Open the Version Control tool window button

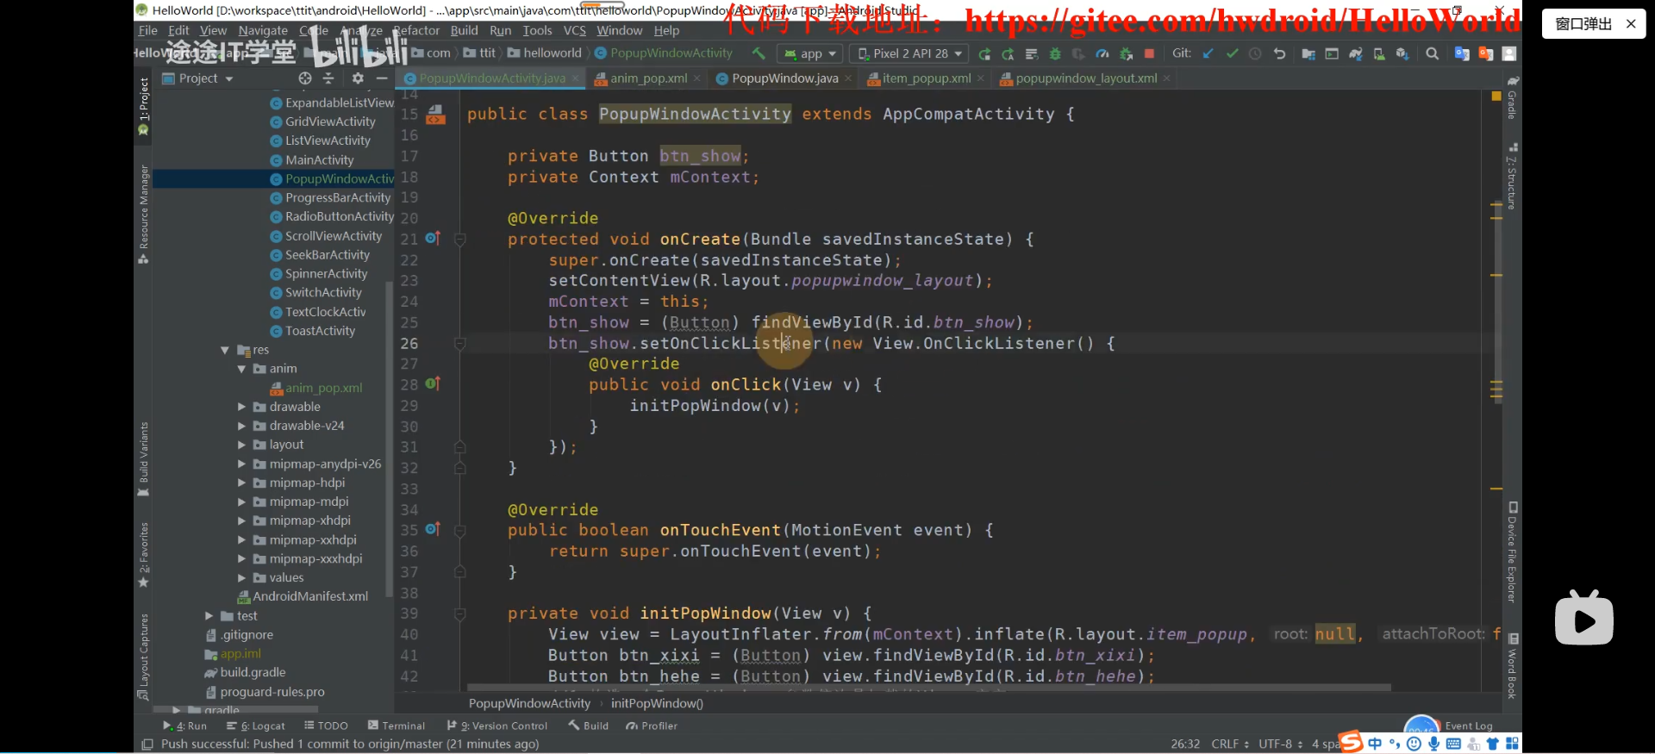[496, 726]
